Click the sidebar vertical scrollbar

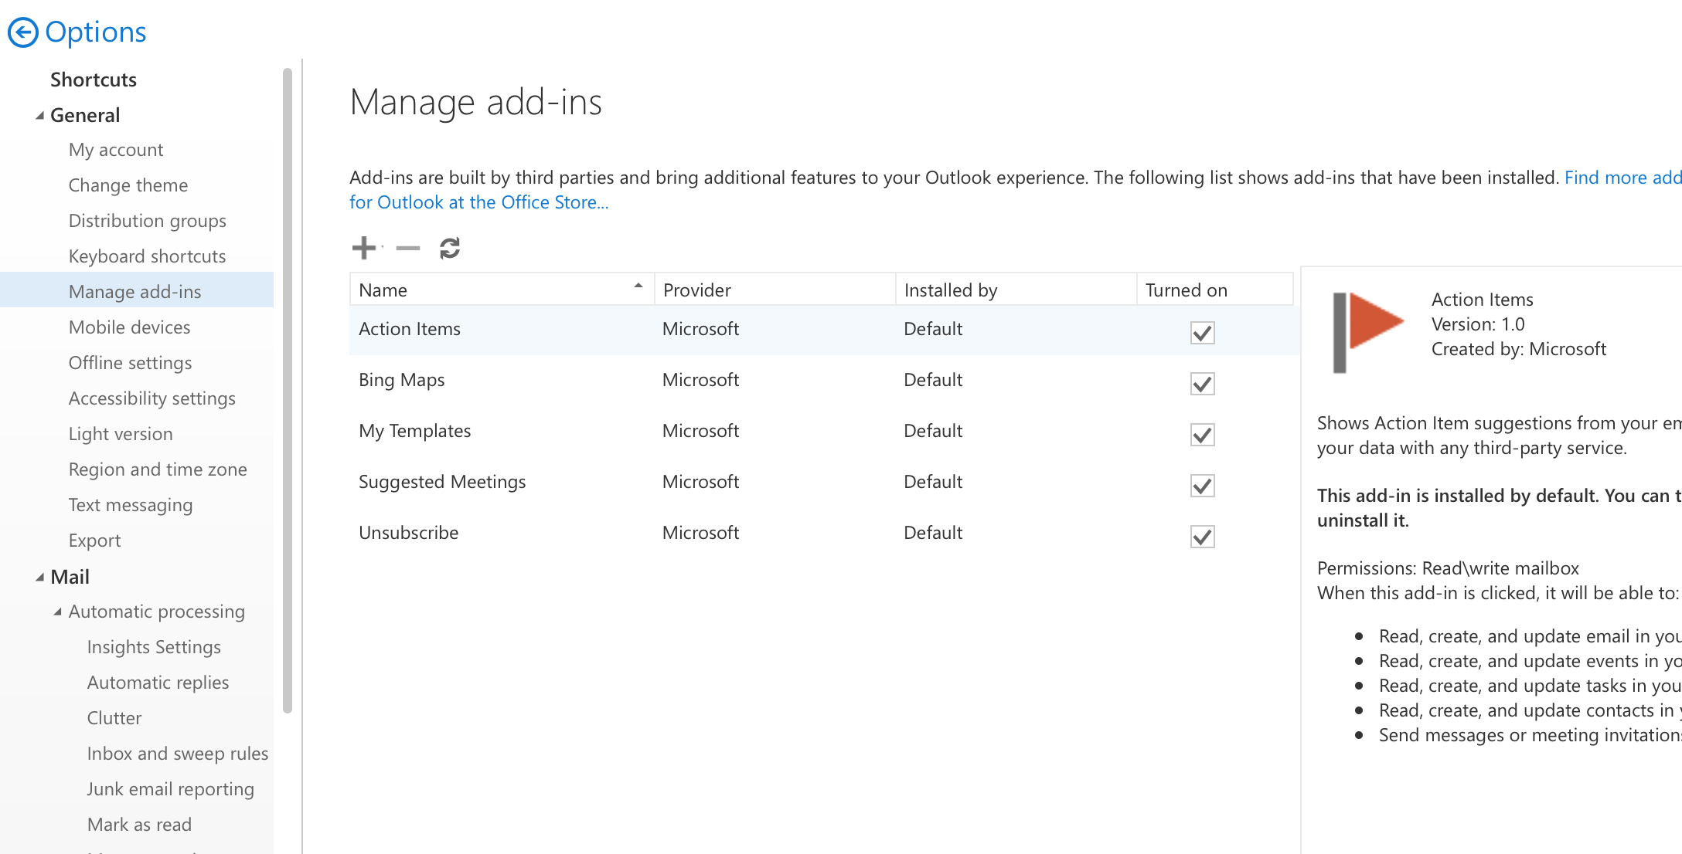click(x=288, y=390)
